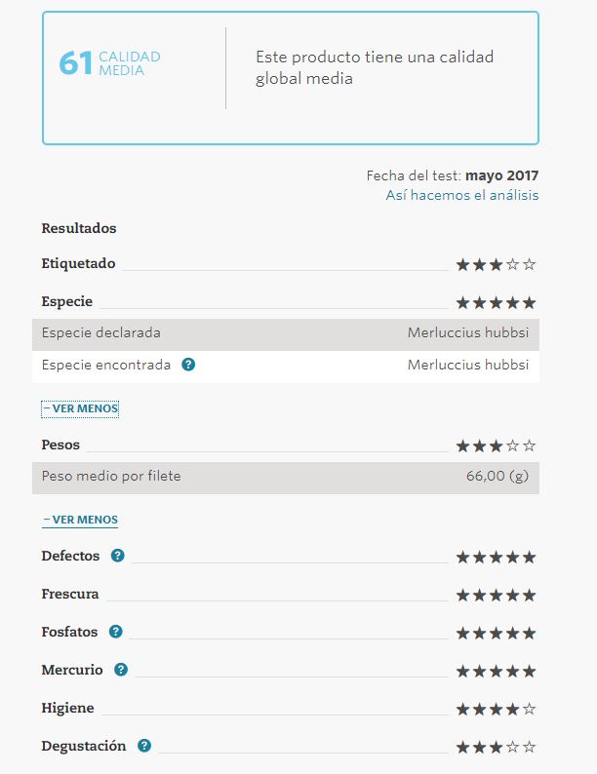Click the Especie encontrada row value
Viewport: 597px width, 774px height.
click(467, 365)
